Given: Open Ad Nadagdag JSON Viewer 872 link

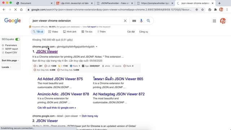Looking at the screenshot, I should 119,94.
